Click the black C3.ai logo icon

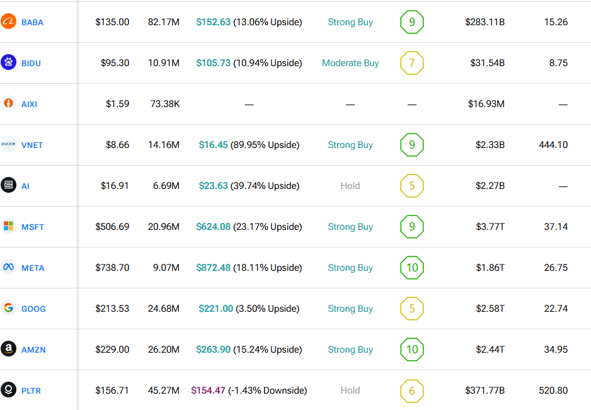point(8,185)
